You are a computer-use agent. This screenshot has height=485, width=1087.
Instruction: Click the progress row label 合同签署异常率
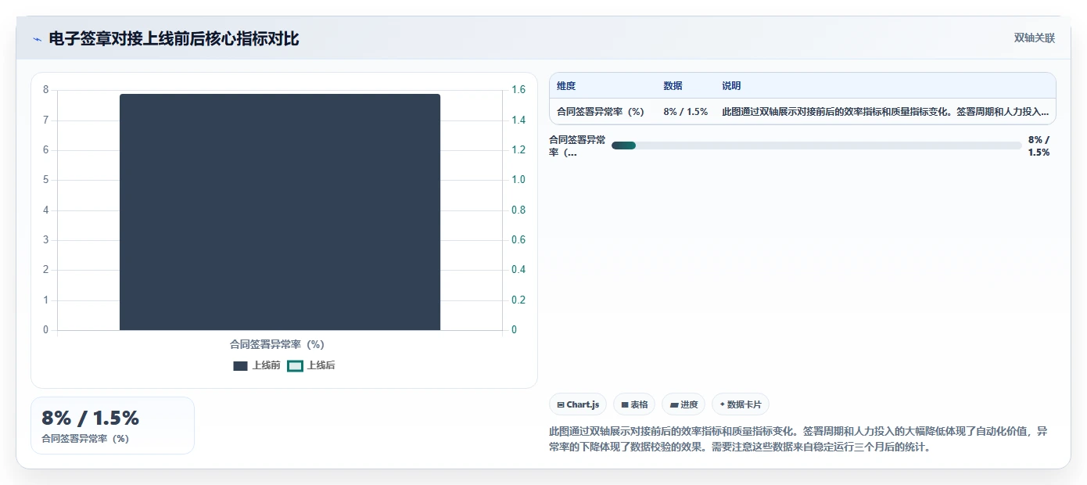tap(577, 146)
